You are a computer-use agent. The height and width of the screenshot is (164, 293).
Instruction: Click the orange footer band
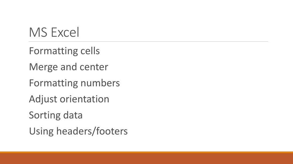coord(146,159)
